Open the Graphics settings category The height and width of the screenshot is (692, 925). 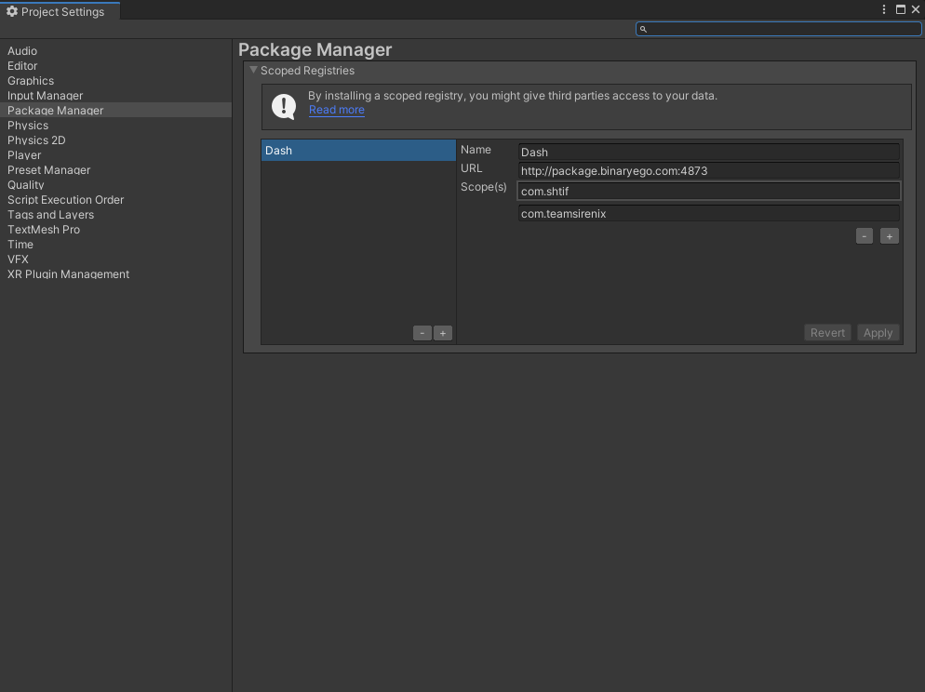click(x=31, y=81)
